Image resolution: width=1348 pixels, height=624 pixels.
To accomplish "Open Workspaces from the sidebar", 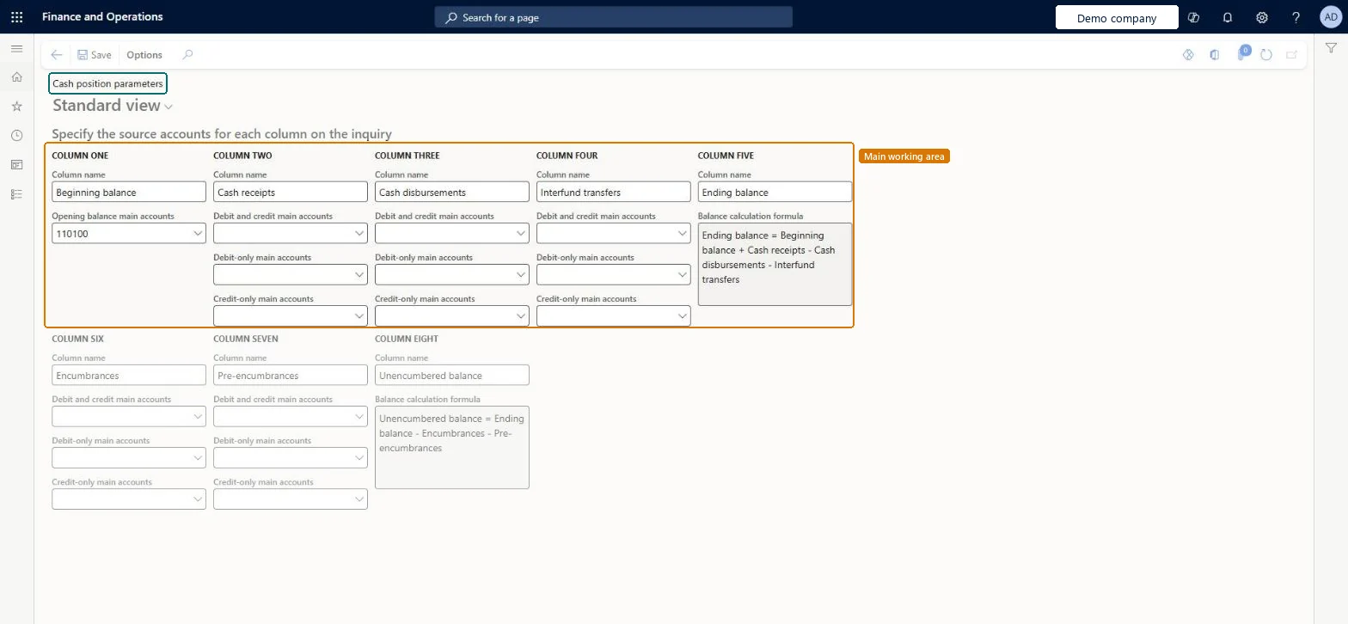I will tap(16, 165).
